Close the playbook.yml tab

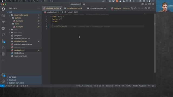click(x=61, y=8)
